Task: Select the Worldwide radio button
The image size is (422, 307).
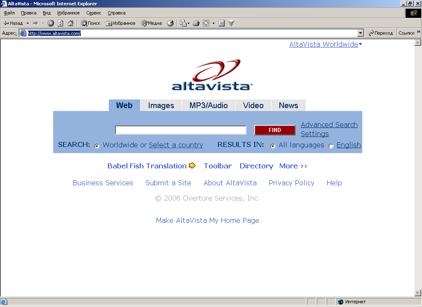Action: (97, 146)
